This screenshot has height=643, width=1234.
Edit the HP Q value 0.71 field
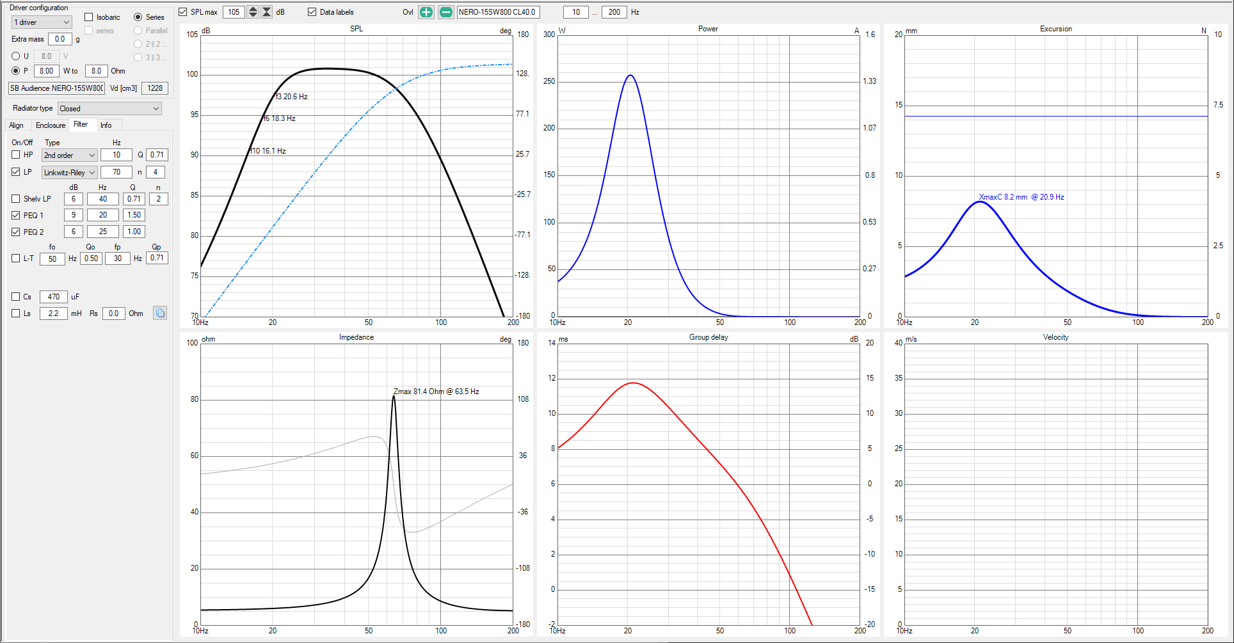[157, 155]
